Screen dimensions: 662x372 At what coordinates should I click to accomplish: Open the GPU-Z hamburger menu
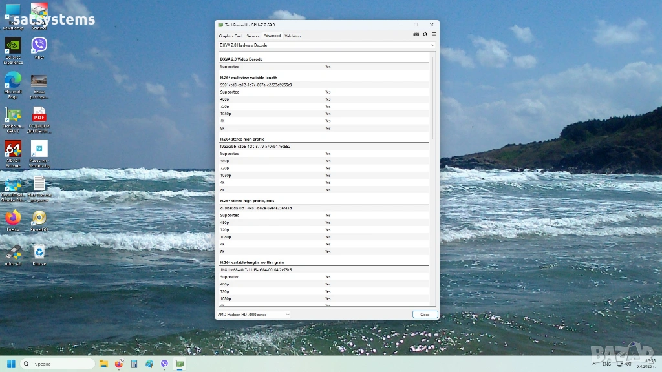[x=434, y=34]
